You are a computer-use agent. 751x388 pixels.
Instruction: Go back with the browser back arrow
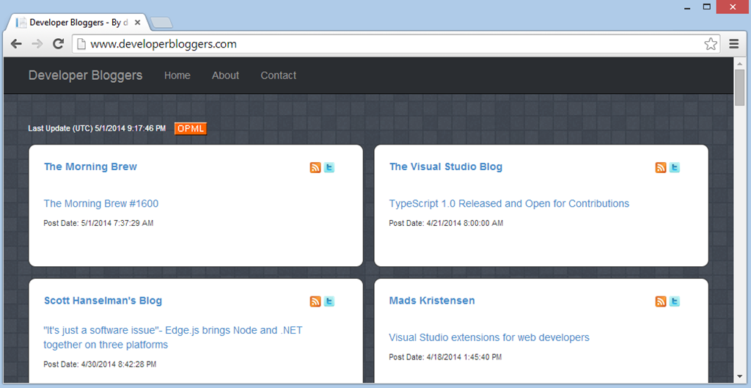16,44
